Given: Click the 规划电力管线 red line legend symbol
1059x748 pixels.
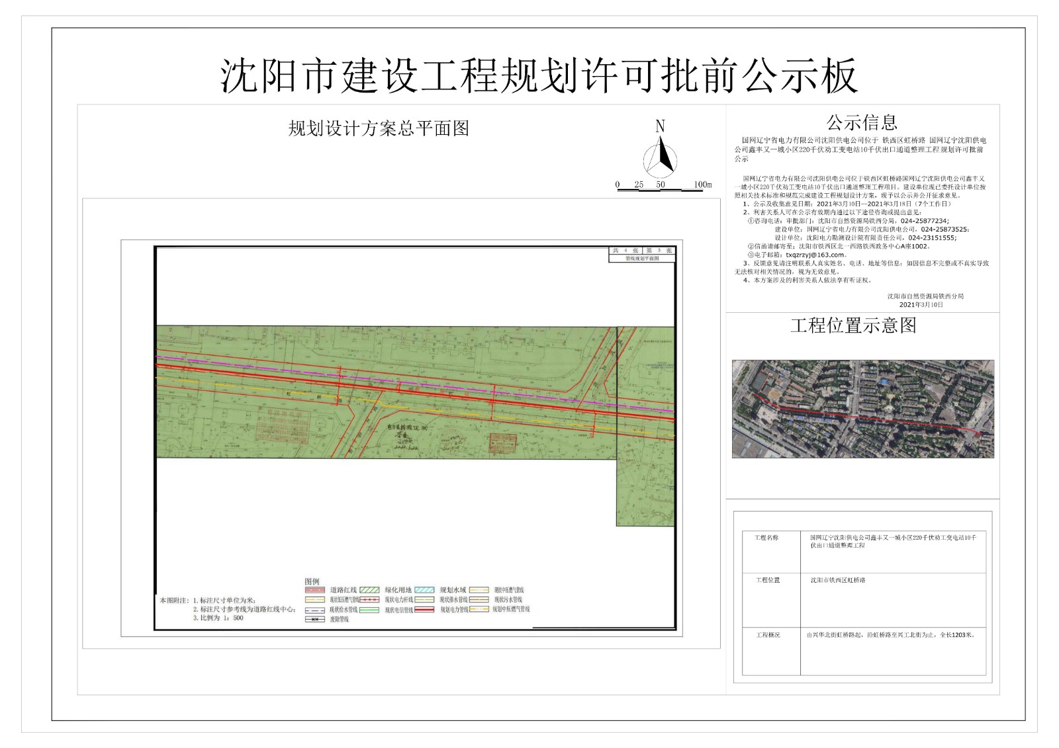Looking at the screenshot, I should [424, 610].
